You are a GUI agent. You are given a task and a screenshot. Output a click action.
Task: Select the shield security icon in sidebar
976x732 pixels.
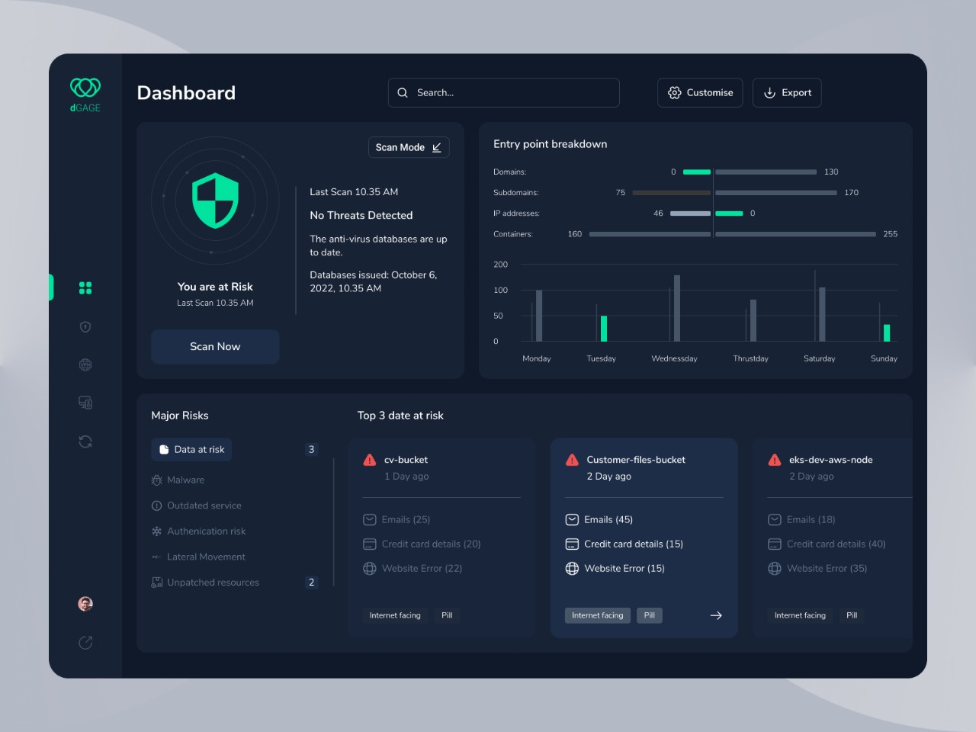(85, 326)
